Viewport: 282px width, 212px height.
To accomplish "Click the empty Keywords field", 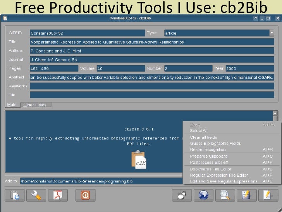I will (x=152, y=86).
